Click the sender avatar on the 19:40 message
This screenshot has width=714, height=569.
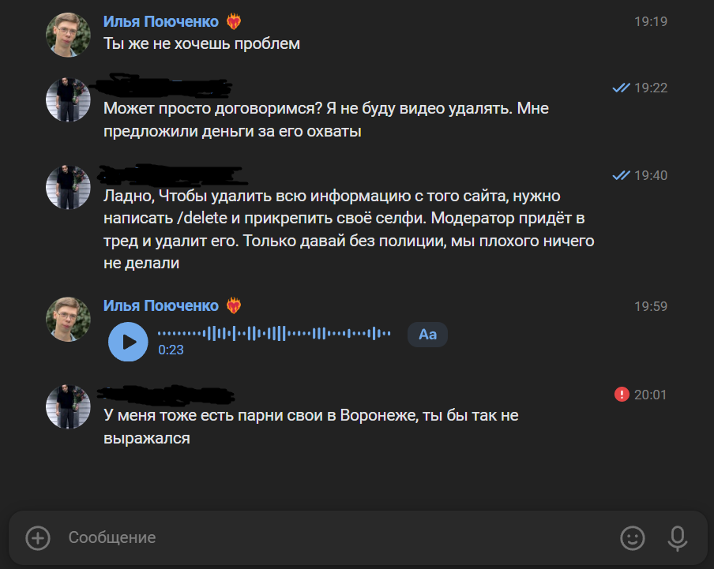tap(68, 188)
